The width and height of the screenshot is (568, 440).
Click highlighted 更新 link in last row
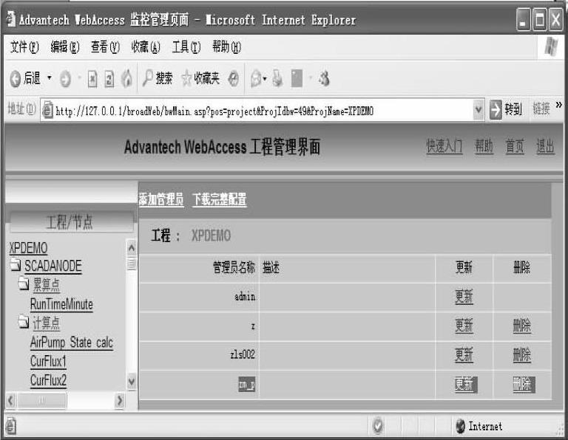(466, 385)
